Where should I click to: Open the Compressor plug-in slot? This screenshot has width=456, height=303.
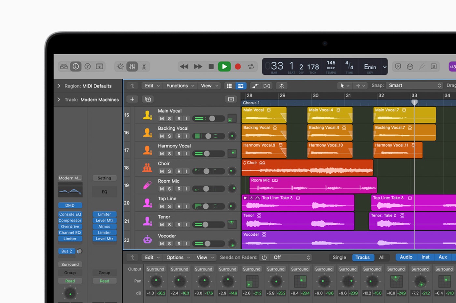click(70, 220)
